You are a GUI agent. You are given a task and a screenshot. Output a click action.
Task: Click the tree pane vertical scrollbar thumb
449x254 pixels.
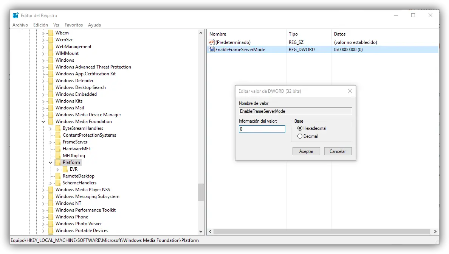coord(201,192)
